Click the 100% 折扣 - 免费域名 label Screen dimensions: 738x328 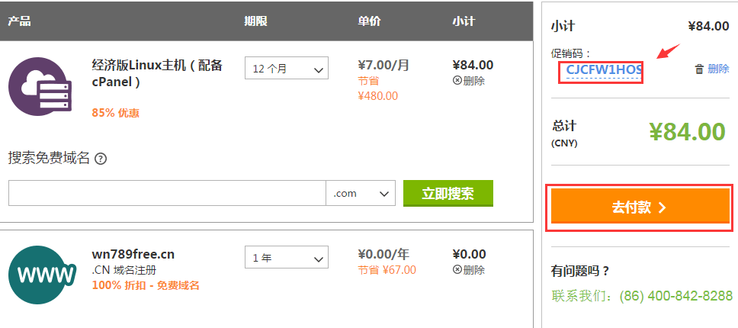pyautogui.click(x=146, y=285)
